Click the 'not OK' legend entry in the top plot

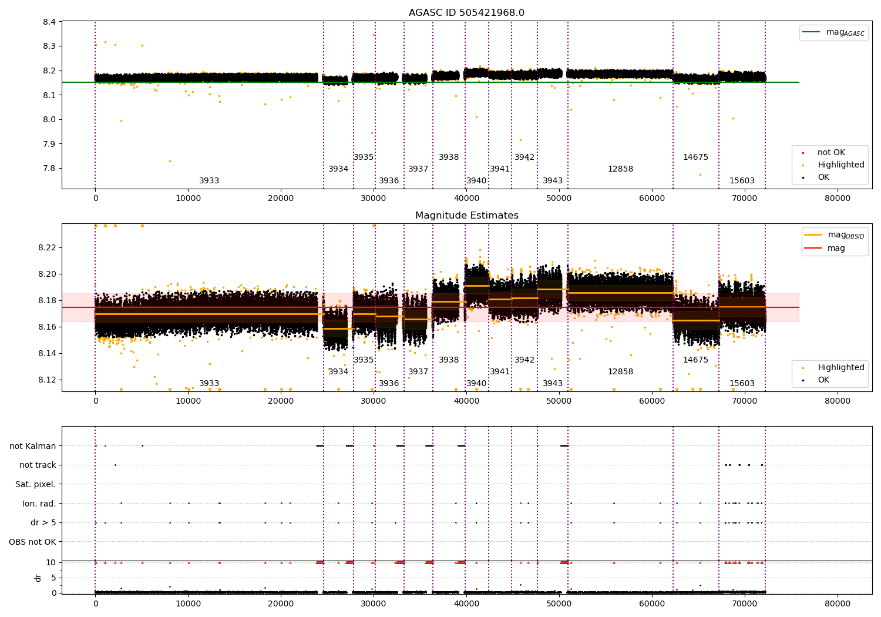[831, 152]
